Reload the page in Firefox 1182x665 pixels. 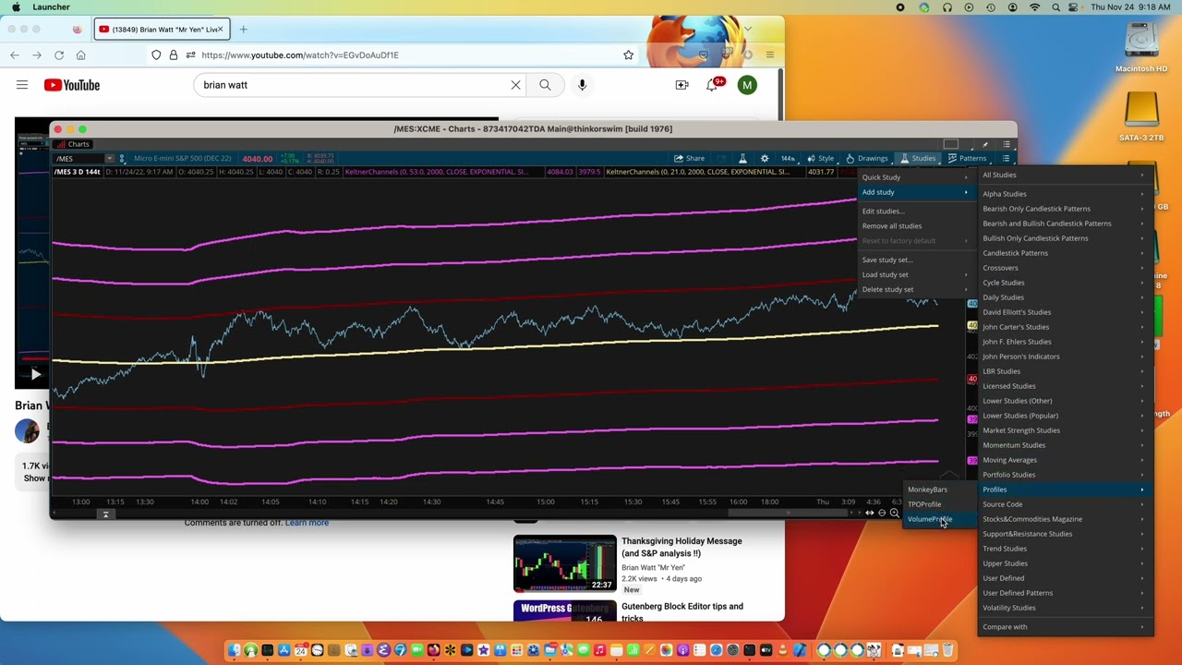pyautogui.click(x=59, y=55)
